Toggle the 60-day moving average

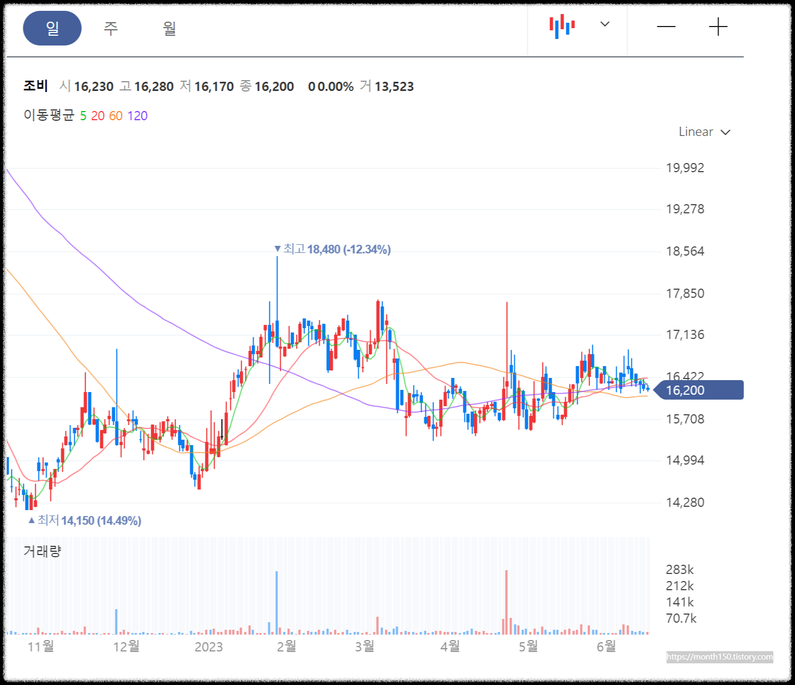116,116
